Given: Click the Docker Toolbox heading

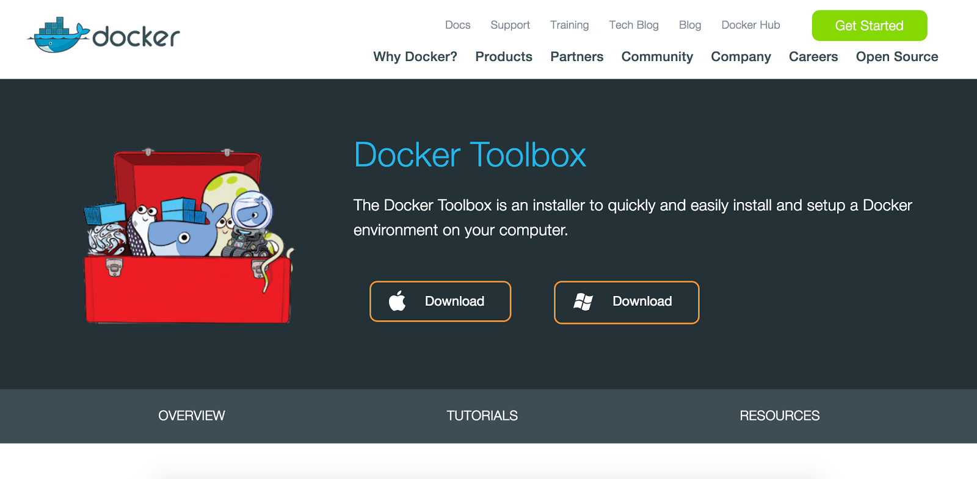Looking at the screenshot, I should 470,155.
